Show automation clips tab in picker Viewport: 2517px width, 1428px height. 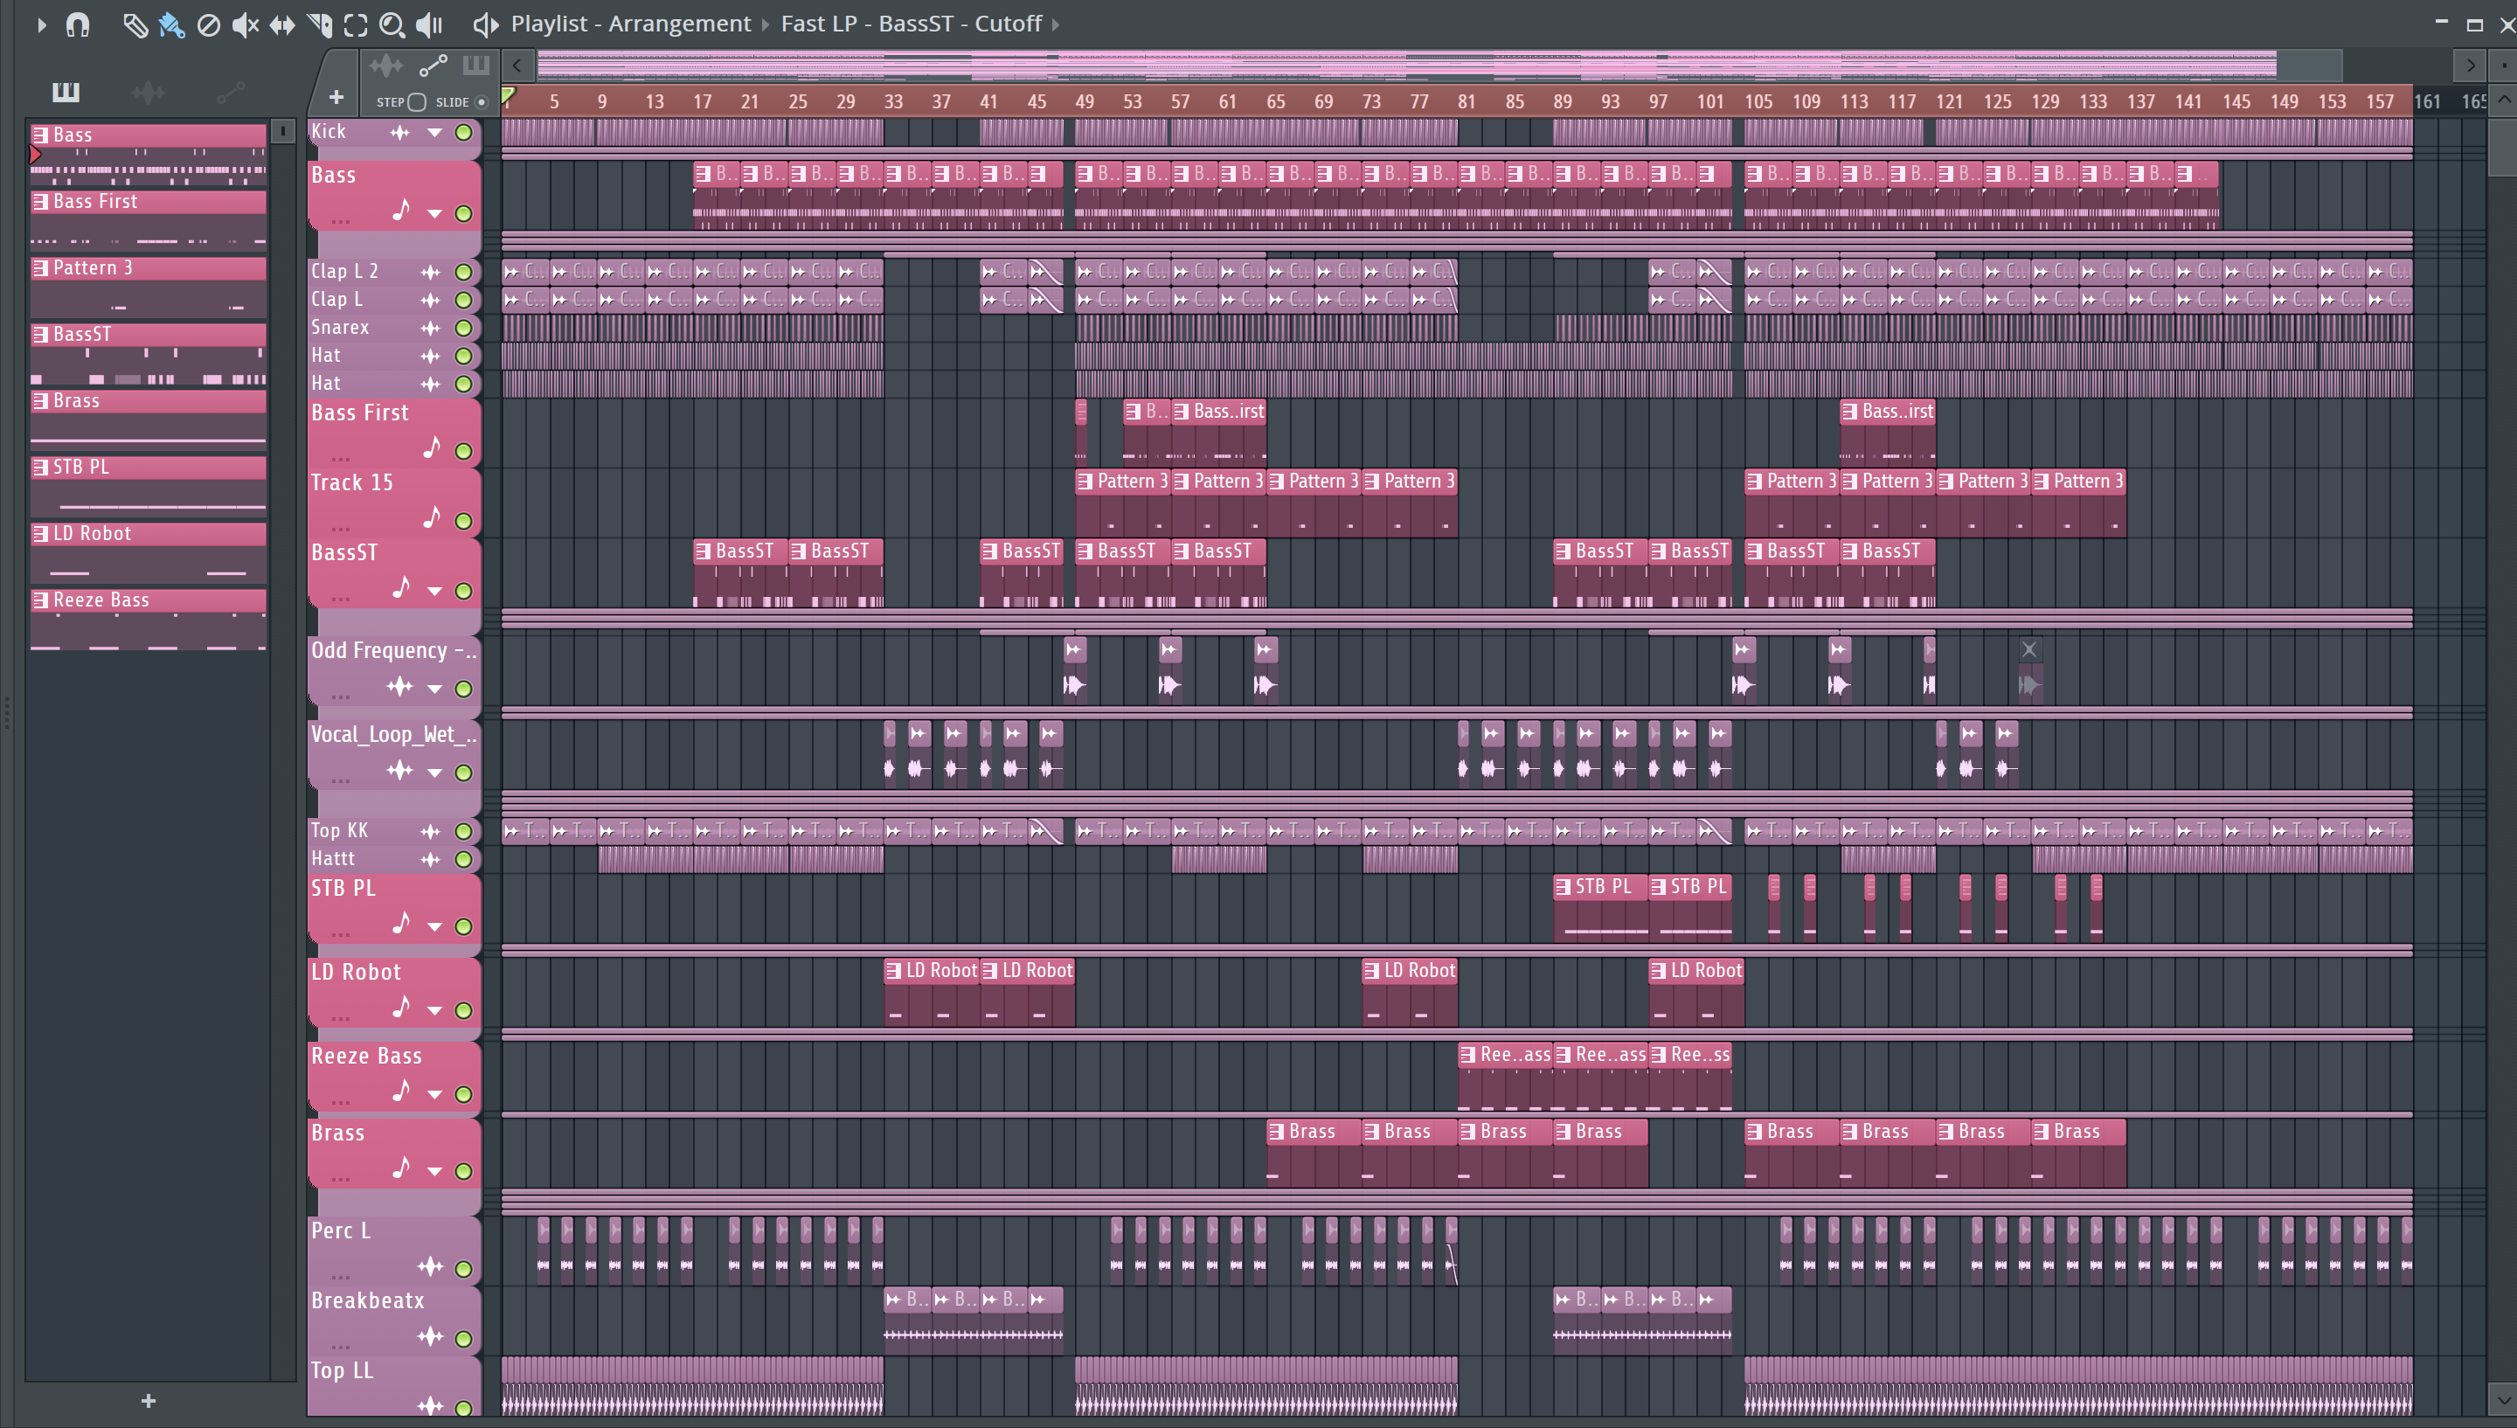pyautogui.click(x=231, y=92)
